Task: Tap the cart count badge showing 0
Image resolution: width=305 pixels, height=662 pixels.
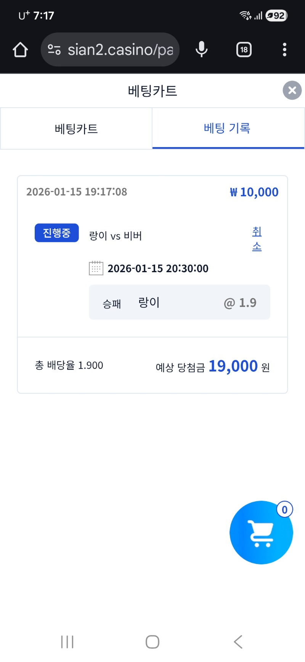Action: (284, 510)
